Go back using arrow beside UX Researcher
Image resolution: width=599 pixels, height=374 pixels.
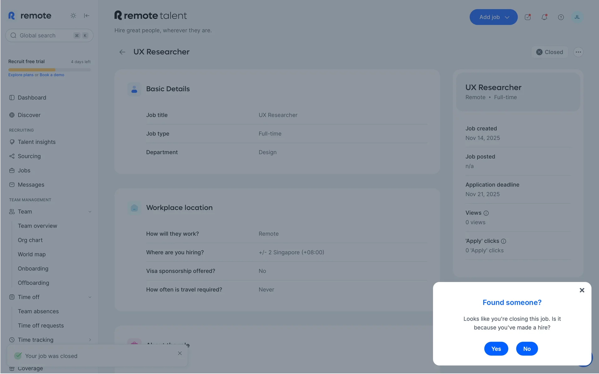pyautogui.click(x=122, y=52)
